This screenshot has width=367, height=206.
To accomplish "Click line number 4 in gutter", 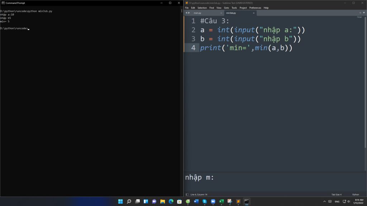I will click(x=193, y=48).
